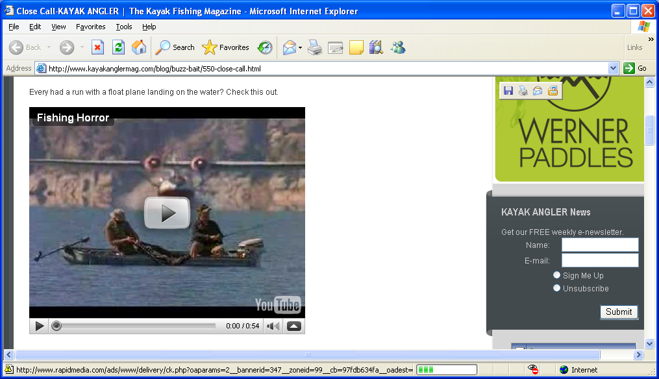The image size is (659, 379).
Task: Open the Tools menu
Action: point(123,27)
